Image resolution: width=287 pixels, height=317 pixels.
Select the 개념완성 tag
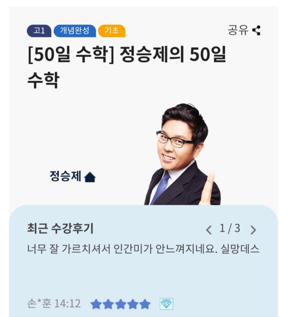[75, 31]
